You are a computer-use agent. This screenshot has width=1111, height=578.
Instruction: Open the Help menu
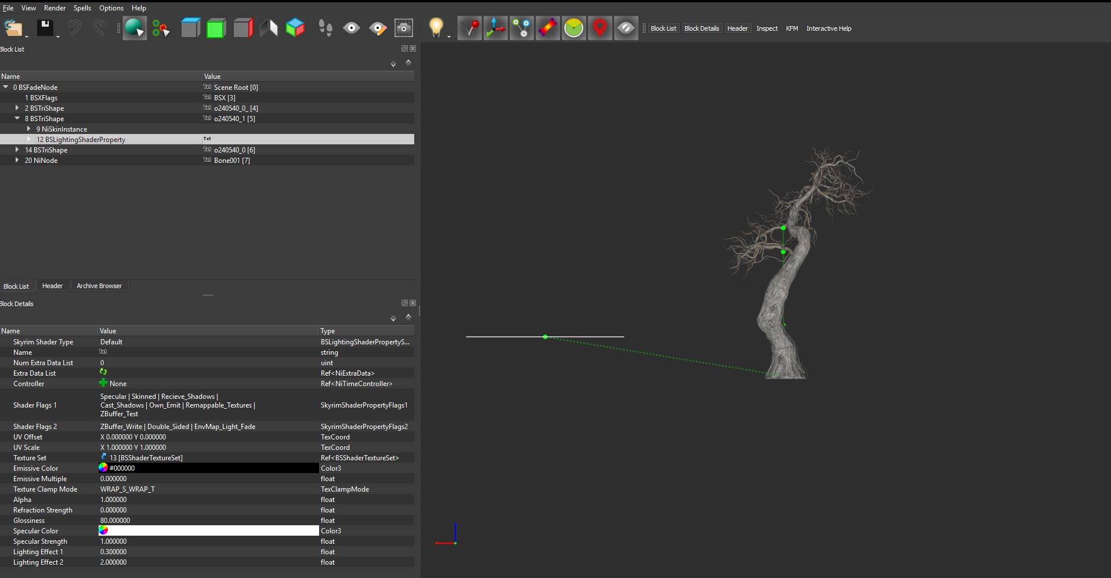139,8
